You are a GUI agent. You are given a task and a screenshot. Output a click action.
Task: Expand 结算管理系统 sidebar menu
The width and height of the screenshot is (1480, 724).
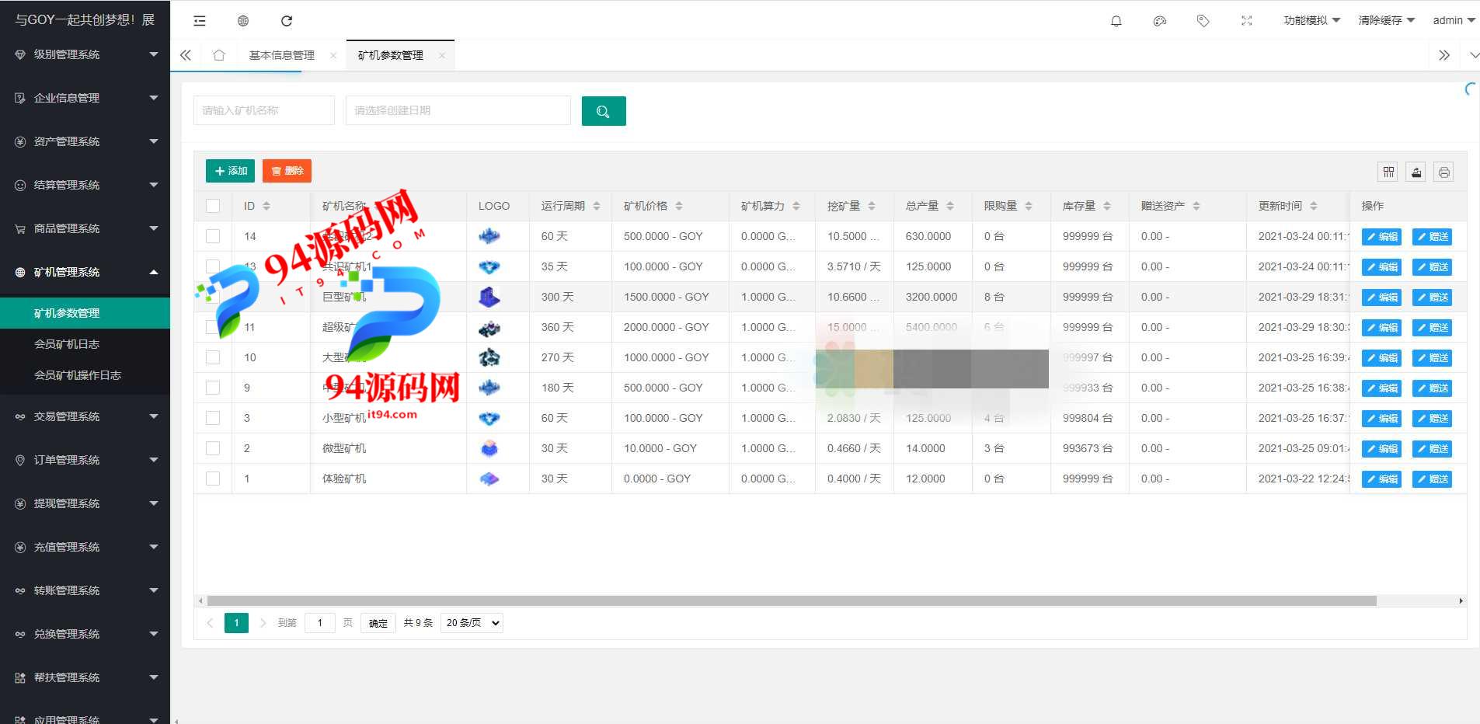click(85, 185)
